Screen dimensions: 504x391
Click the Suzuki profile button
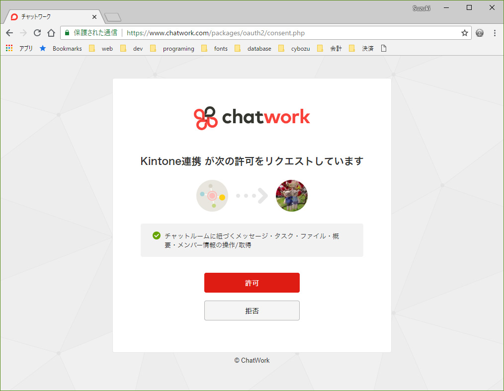click(421, 8)
